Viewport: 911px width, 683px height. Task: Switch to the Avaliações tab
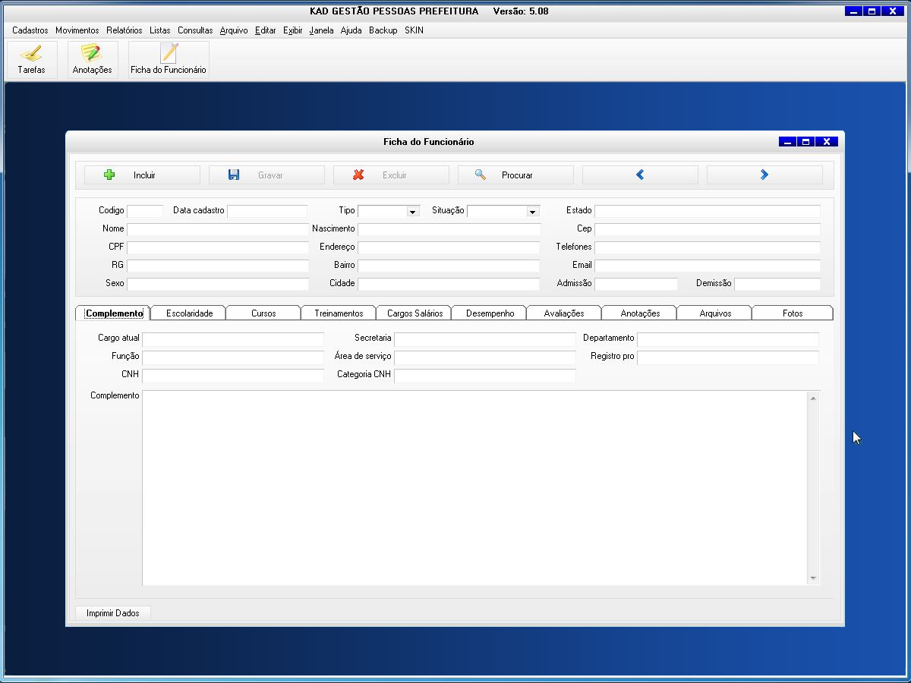[564, 313]
